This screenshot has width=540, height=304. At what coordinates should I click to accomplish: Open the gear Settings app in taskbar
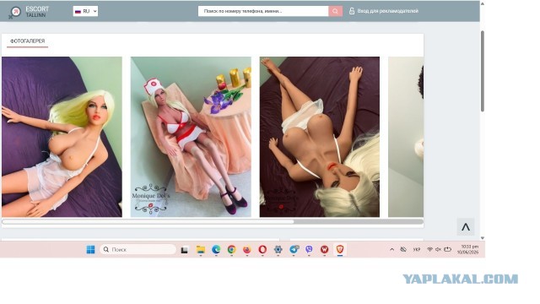click(278, 250)
